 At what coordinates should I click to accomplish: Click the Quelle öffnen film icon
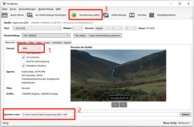(5, 15)
